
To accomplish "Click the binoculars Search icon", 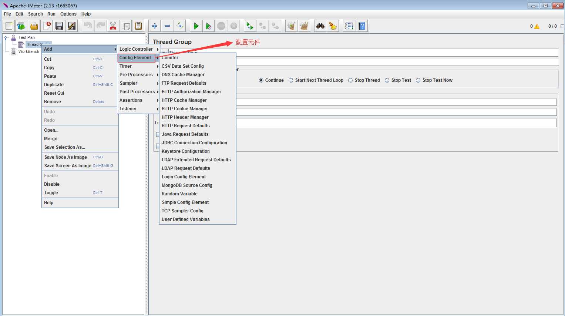I will tap(320, 26).
